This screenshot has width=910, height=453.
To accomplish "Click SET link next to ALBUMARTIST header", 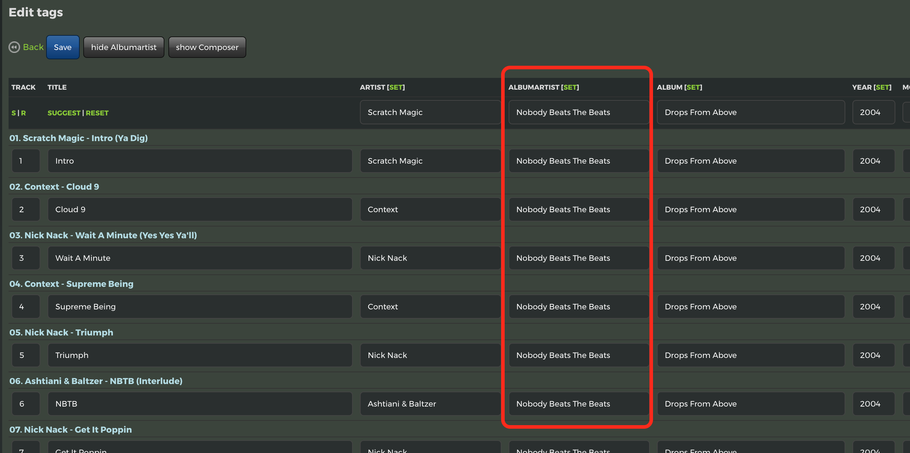I will click(x=570, y=87).
